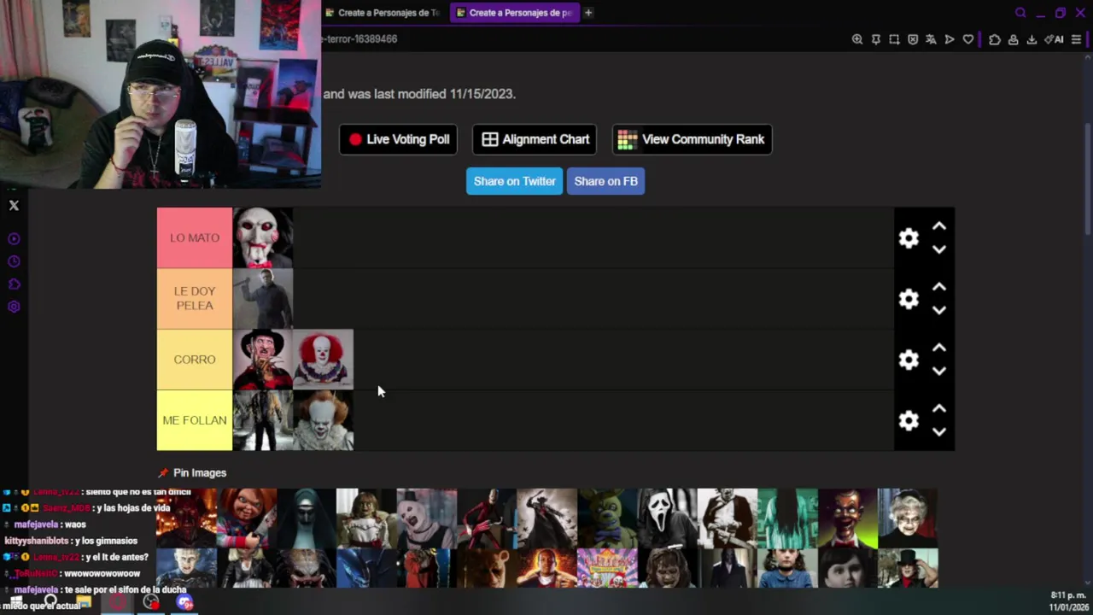Select Michael Myers image in LE DOY PELEA
Viewport: 1093px width, 615px height.
263,299
